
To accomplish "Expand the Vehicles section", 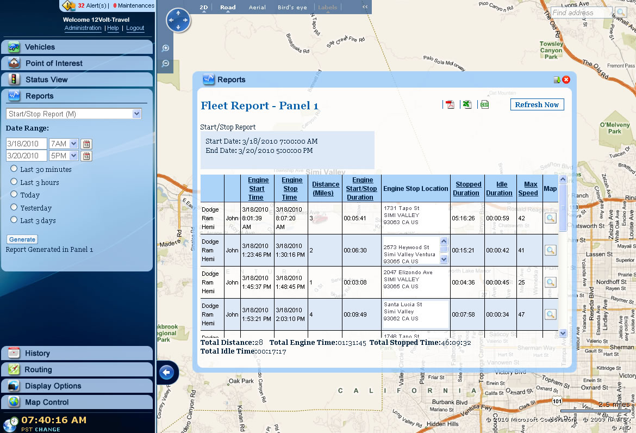I will coord(77,47).
